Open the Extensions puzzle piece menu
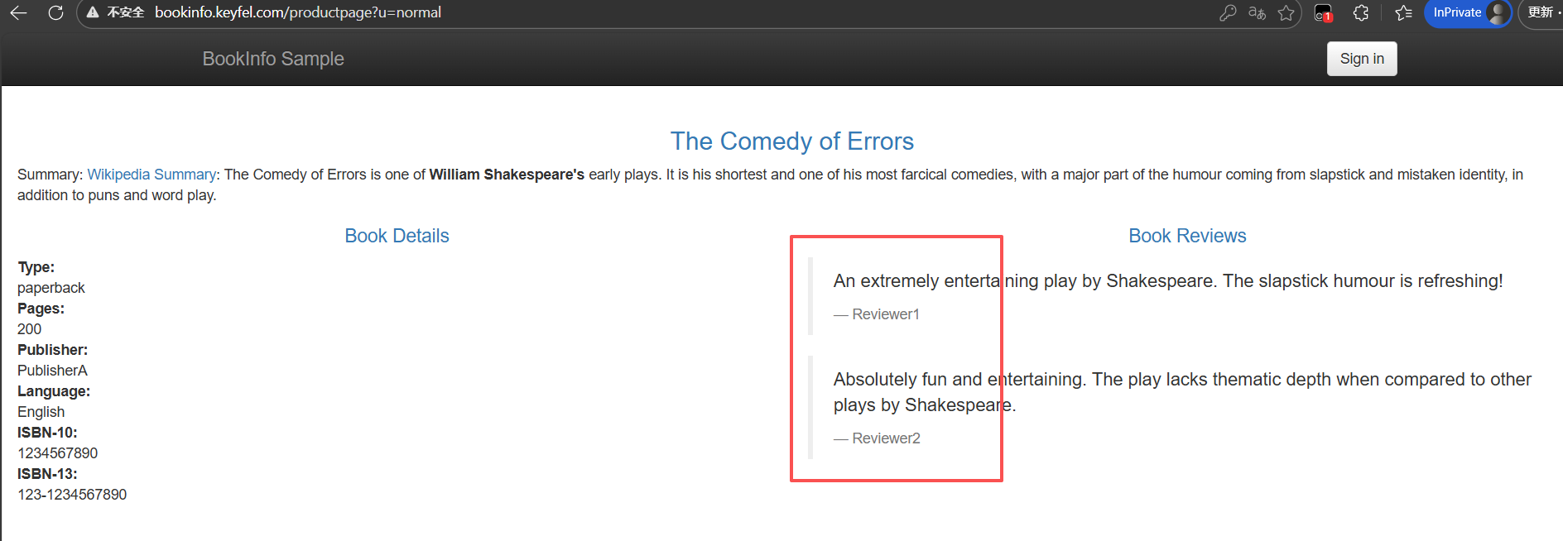 pos(1360,12)
